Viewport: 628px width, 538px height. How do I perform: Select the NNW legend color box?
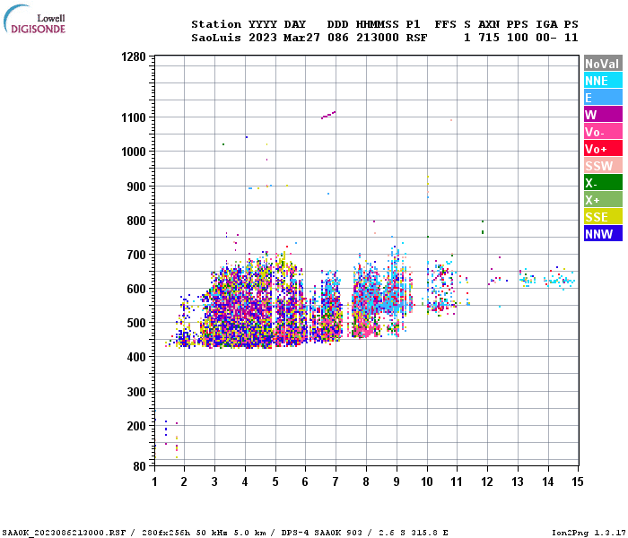603,234
